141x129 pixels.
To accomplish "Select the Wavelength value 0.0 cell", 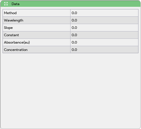I will click(x=104, y=20).
